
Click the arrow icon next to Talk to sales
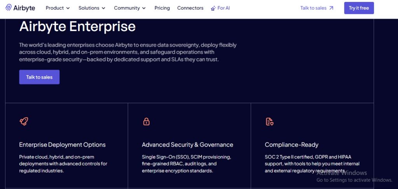pyautogui.click(x=331, y=8)
